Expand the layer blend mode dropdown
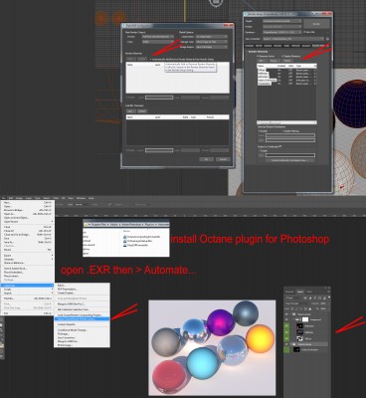Image resolution: width=366 pixels, height=398 pixels. 296,303
